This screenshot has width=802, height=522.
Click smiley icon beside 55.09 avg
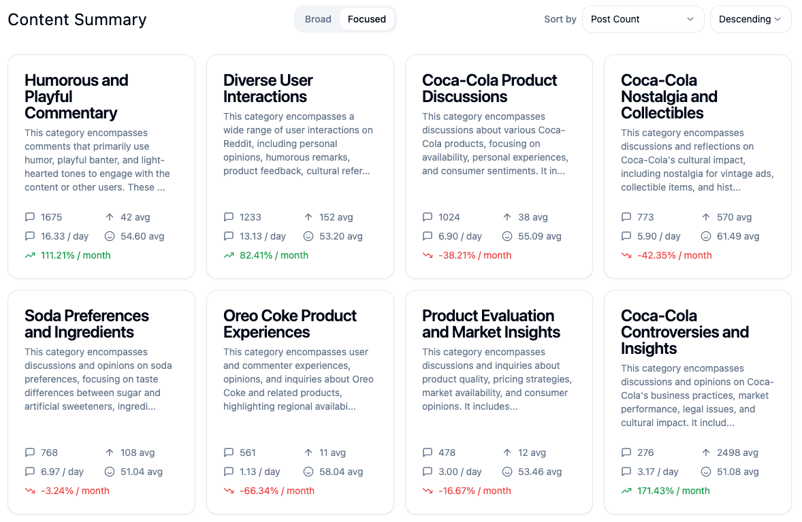pyautogui.click(x=507, y=236)
